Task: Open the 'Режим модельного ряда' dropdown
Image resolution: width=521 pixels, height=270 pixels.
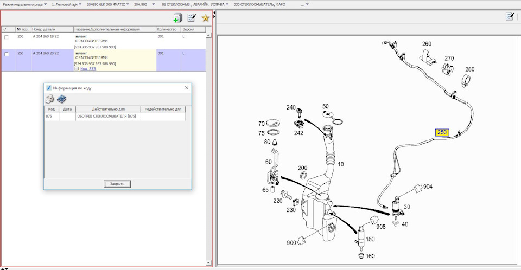Action: (x=25, y=4)
